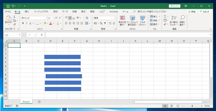Add a new sheet with plus icon

[39, 102]
